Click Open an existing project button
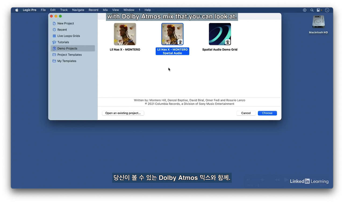The height and width of the screenshot is (203, 344). [x=123, y=113]
